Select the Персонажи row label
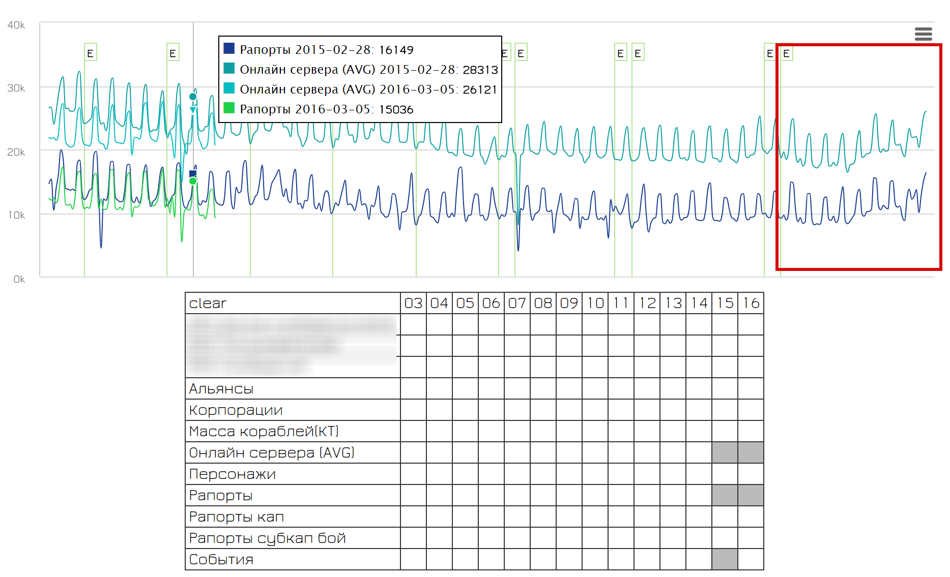This screenshot has width=950, height=577. (293, 474)
